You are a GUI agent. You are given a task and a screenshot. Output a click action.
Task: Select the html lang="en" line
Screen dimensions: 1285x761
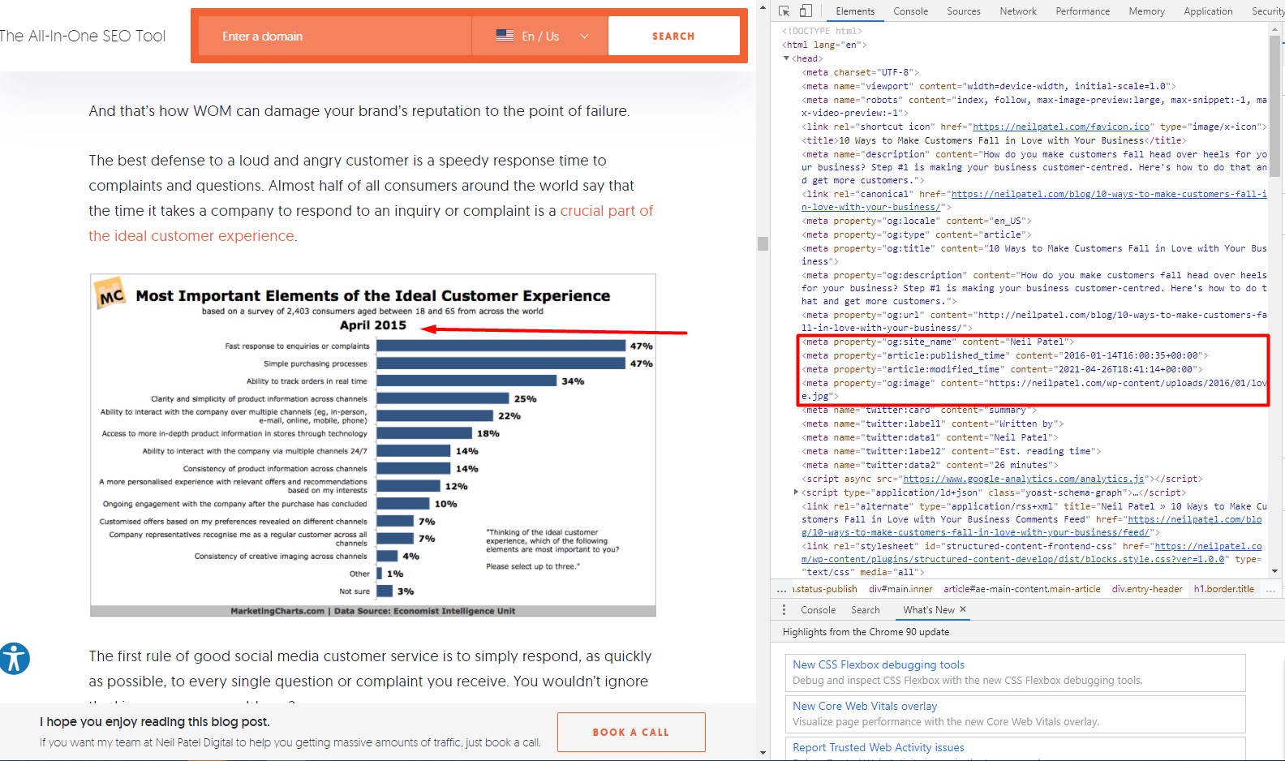click(x=824, y=45)
